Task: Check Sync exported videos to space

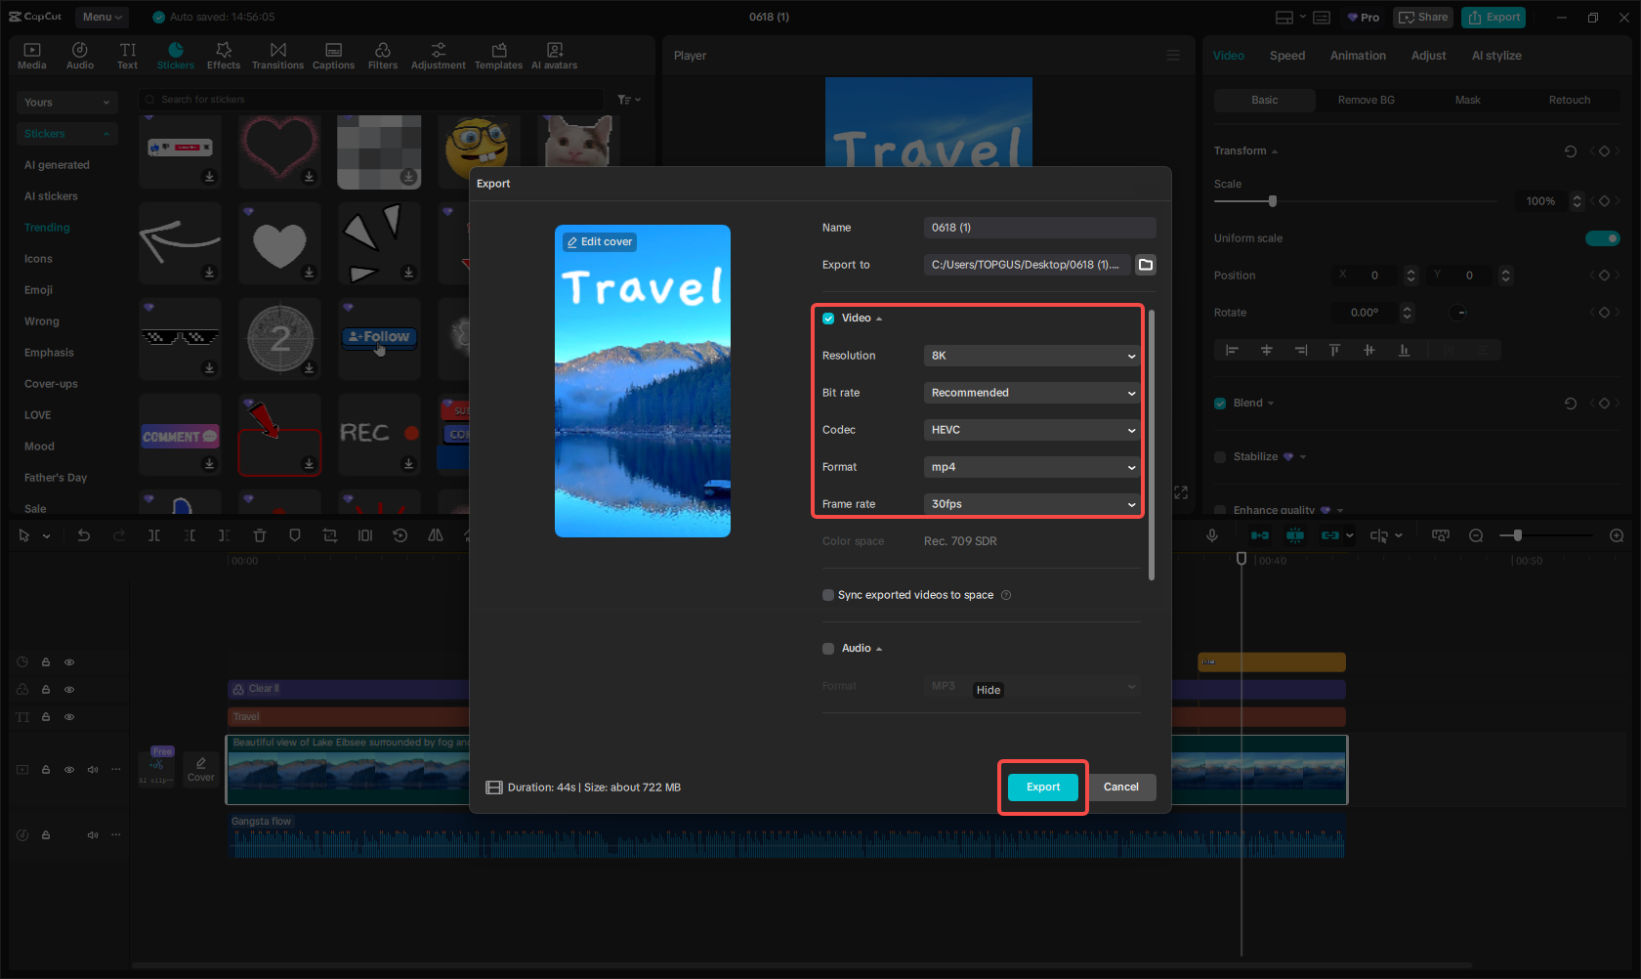Action: click(x=828, y=595)
